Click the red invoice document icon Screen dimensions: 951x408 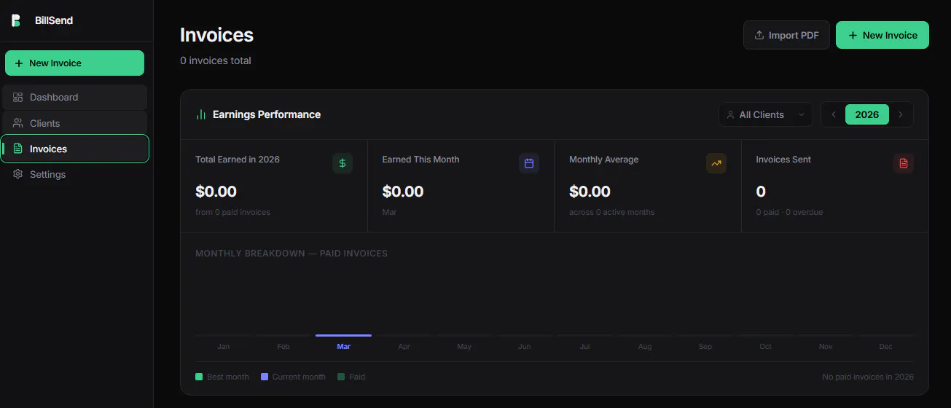(904, 163)
